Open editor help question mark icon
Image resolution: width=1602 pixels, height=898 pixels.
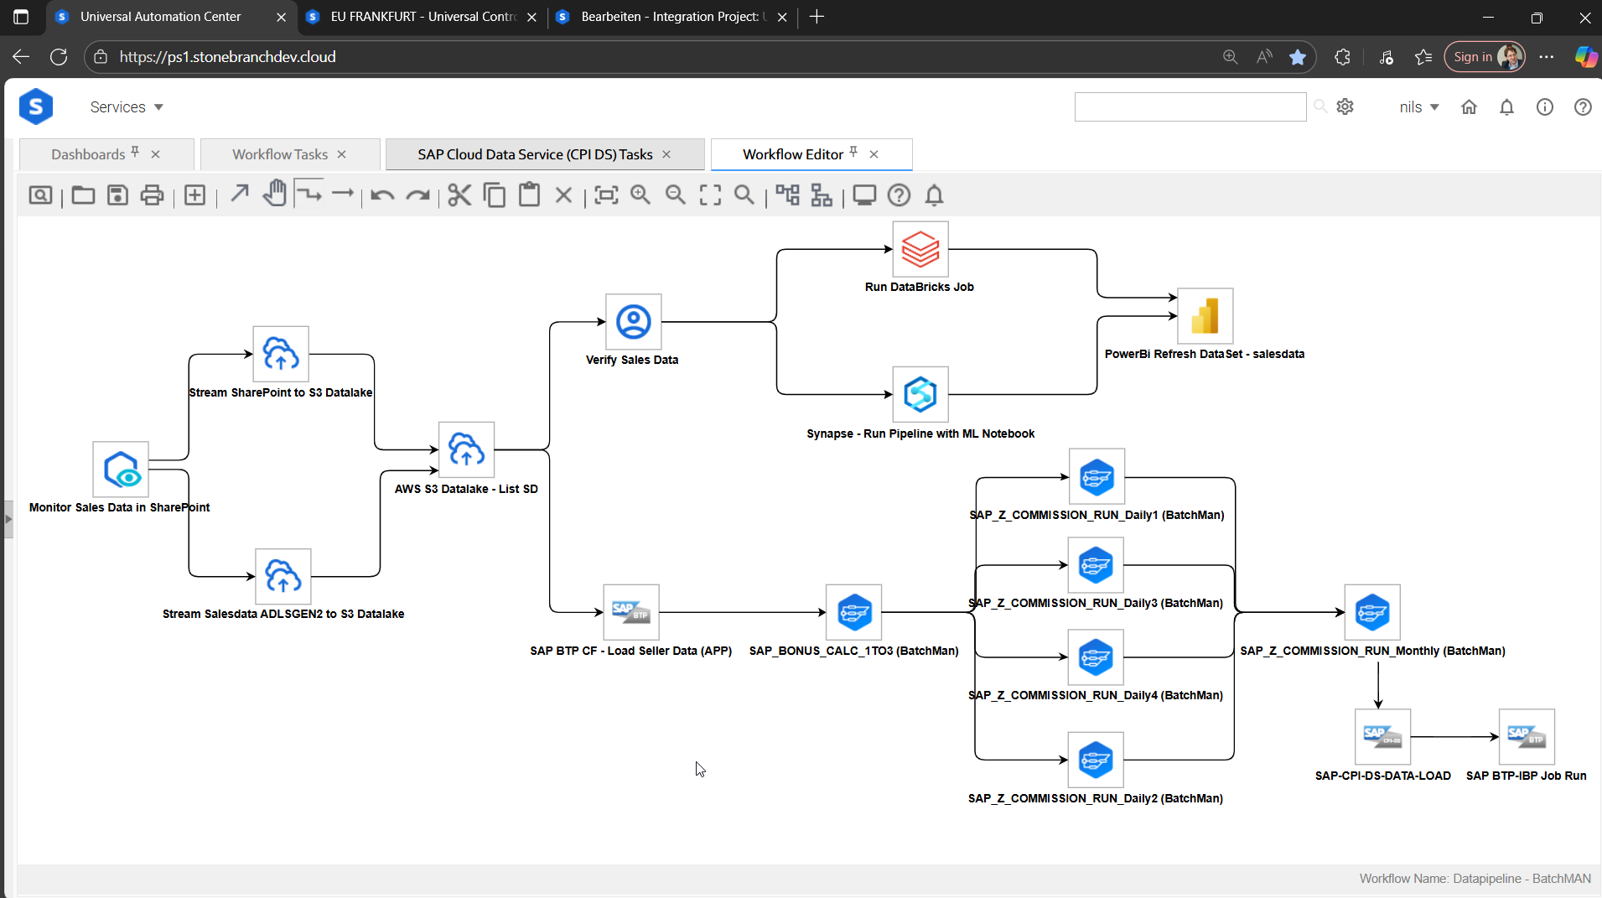pos(899,195)
